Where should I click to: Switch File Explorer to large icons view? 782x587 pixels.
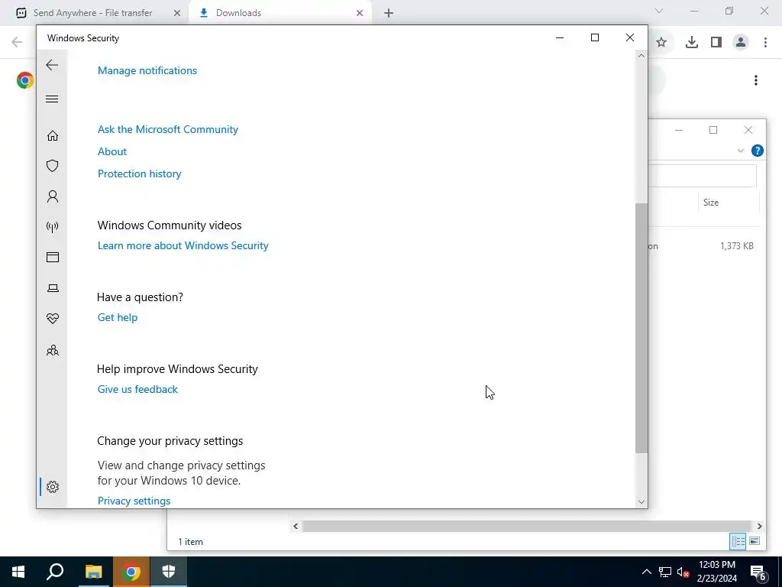point(755,541)
